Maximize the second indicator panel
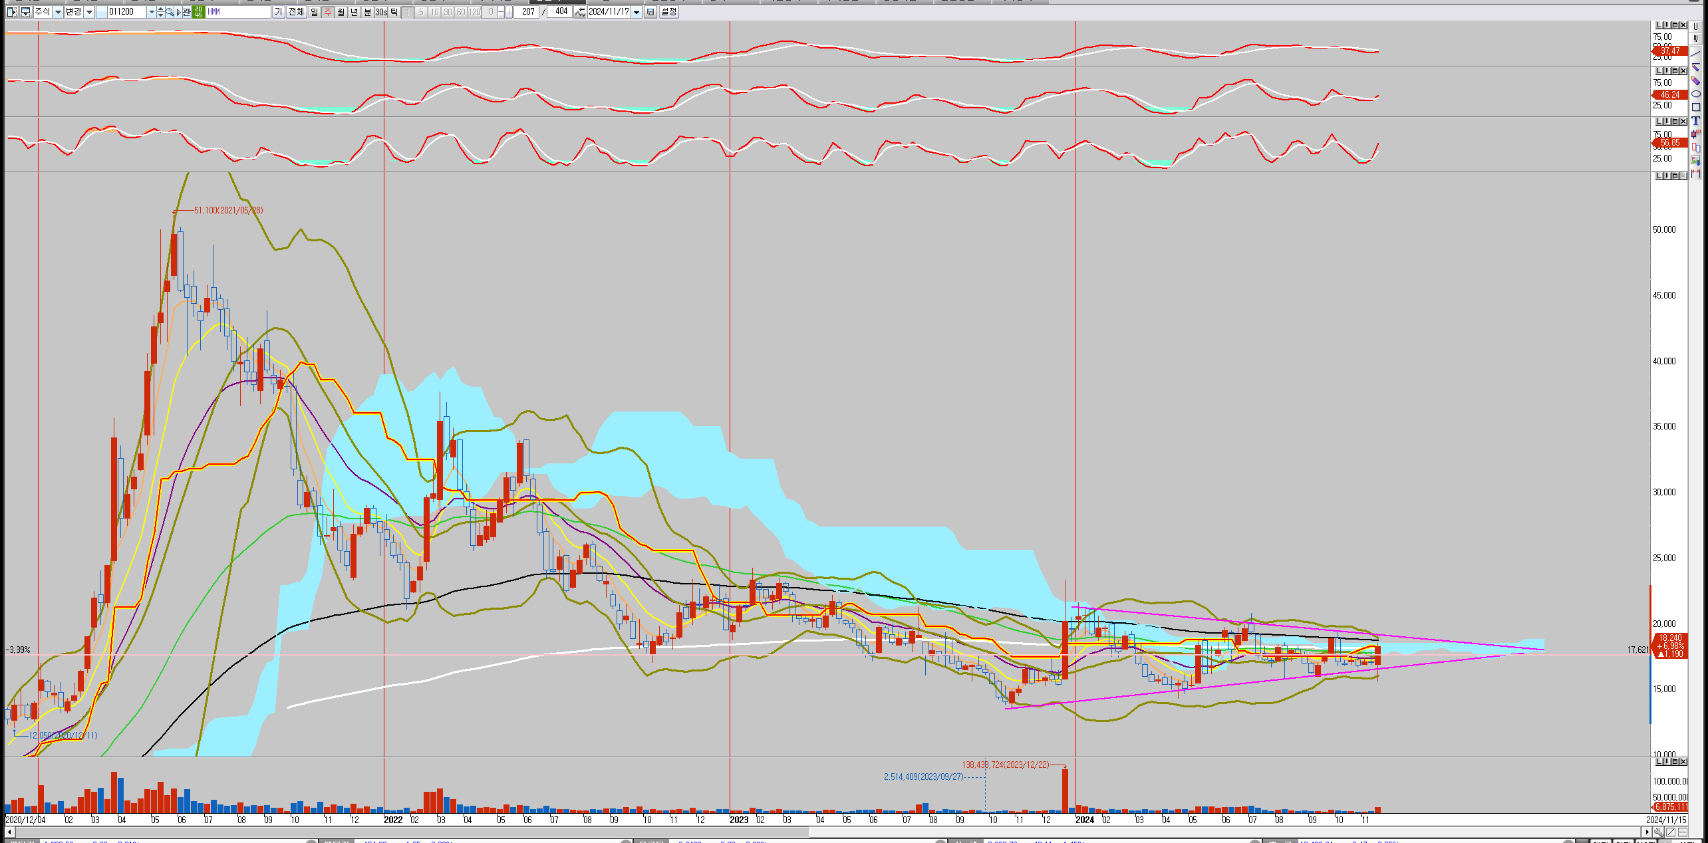Image resolution: width=1708 pixels, height=843 pixels. (x=1675, y=71)
